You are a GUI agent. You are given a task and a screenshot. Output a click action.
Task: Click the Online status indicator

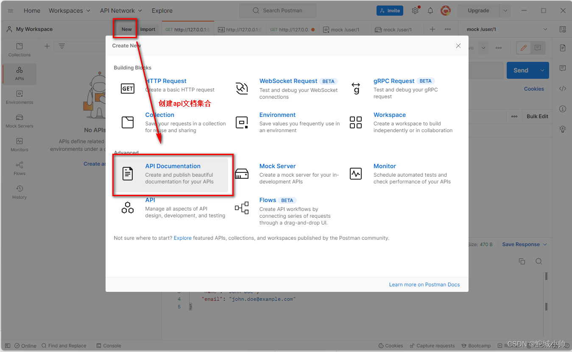(25, 346)
